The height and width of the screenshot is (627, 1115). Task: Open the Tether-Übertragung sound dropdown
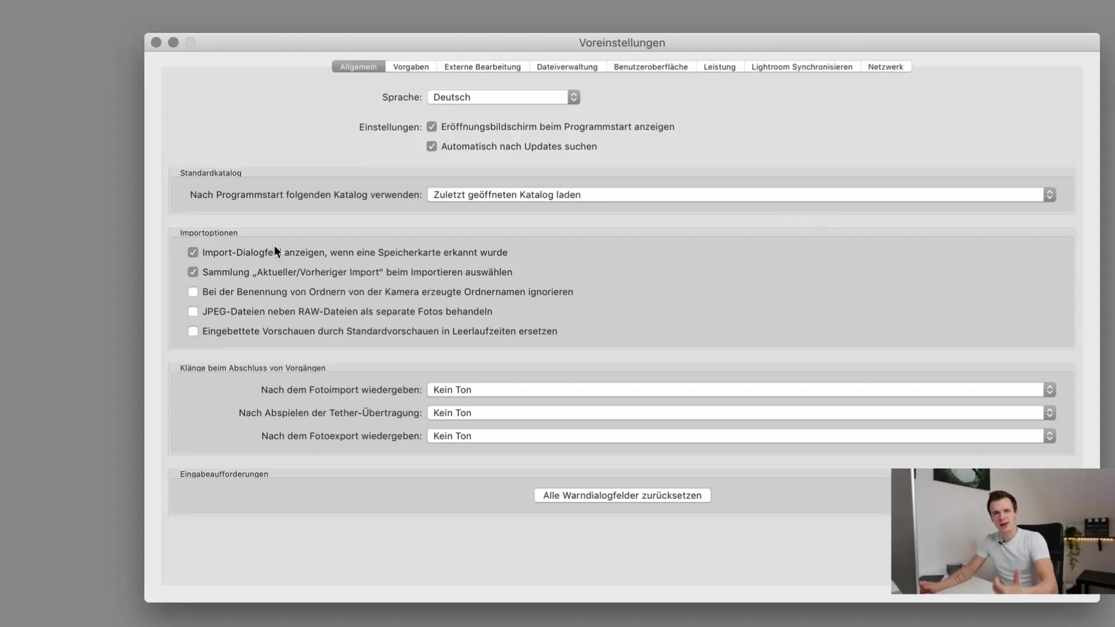pyautogui.click(x=742, y=413)
